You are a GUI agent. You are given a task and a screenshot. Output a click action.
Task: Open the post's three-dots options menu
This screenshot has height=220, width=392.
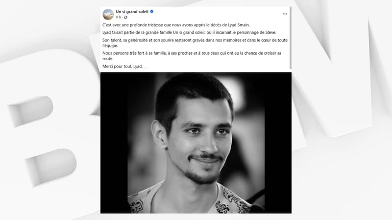[285, 14]
